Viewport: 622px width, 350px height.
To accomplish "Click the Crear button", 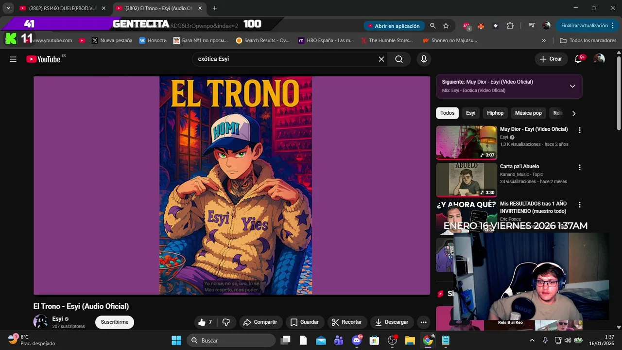I will (551, 59).
